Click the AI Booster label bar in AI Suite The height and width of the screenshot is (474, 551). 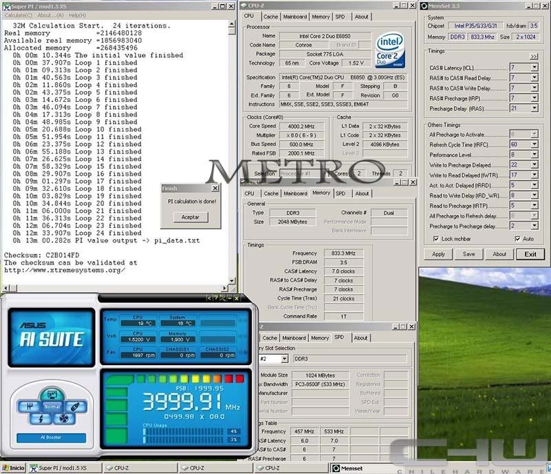click(51, 437)
